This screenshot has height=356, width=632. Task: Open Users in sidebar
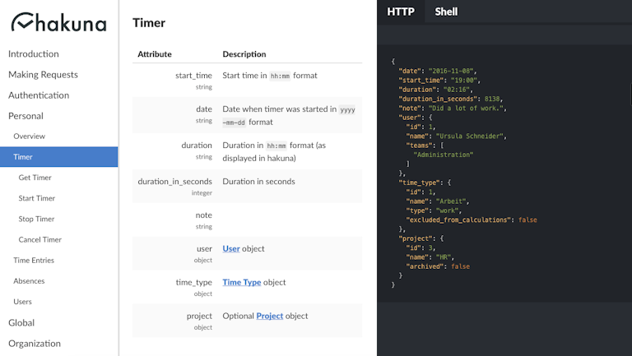pos(22,302)
